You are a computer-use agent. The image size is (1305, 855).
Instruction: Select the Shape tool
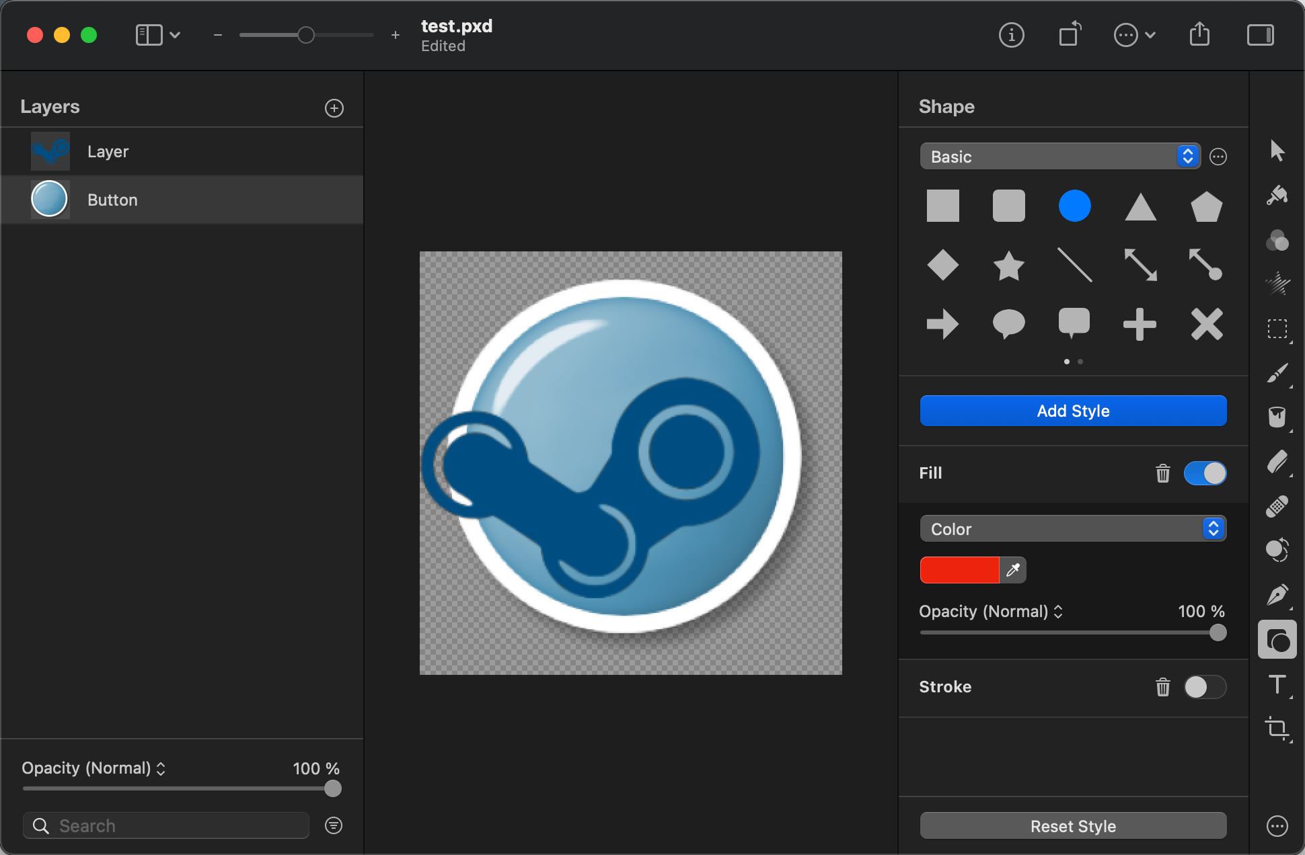pyautogui.click(x=1277, y=639)
